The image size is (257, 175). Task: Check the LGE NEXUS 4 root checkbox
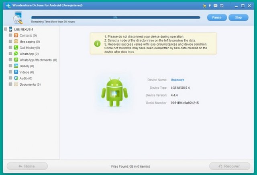(6, 29)
